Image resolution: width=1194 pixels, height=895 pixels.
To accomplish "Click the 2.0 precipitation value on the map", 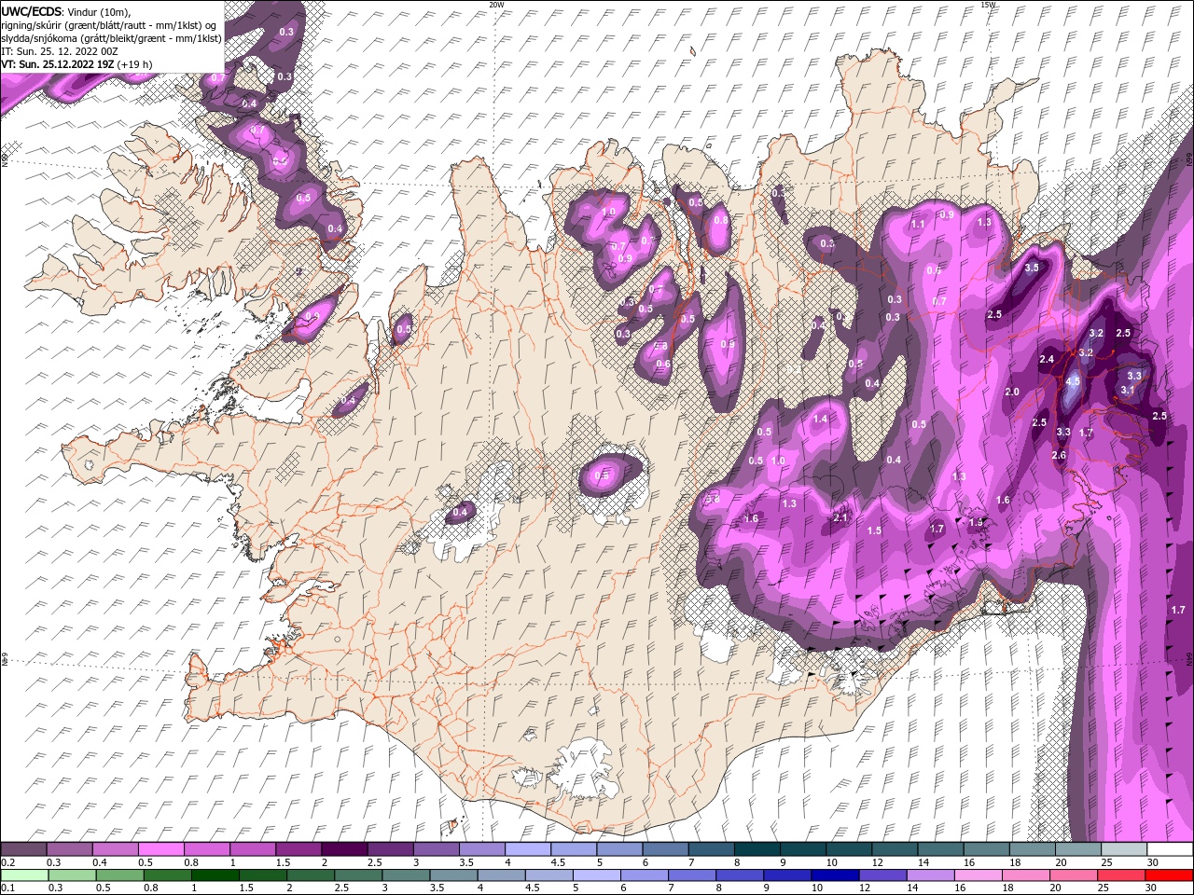I will [1012, 392].
